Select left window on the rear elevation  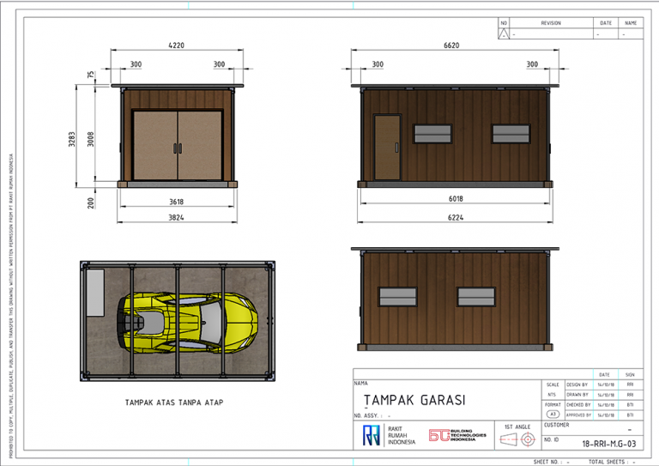(x=398, y=297)
